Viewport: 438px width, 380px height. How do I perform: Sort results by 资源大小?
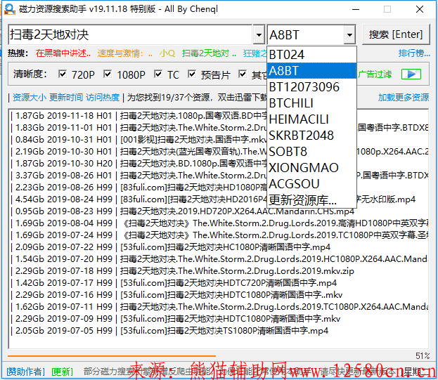29,98
